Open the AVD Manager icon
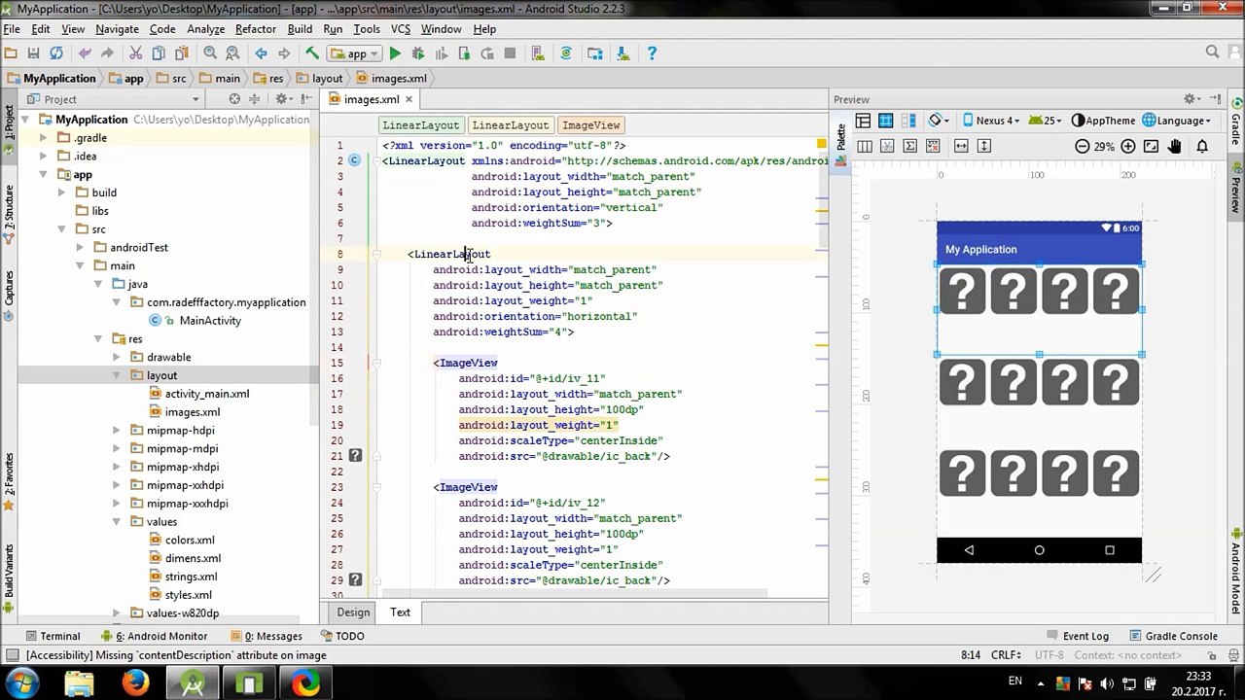Image resolution: width=1245 pixels, height=700 pixels. point(538,53)
